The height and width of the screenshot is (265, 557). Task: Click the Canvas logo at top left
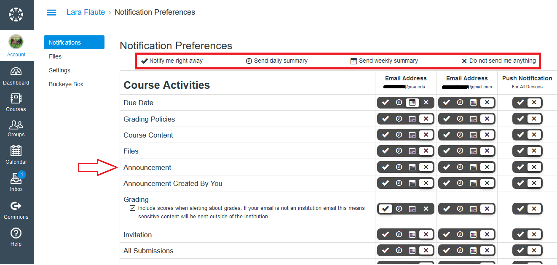(x=16, y=15)
